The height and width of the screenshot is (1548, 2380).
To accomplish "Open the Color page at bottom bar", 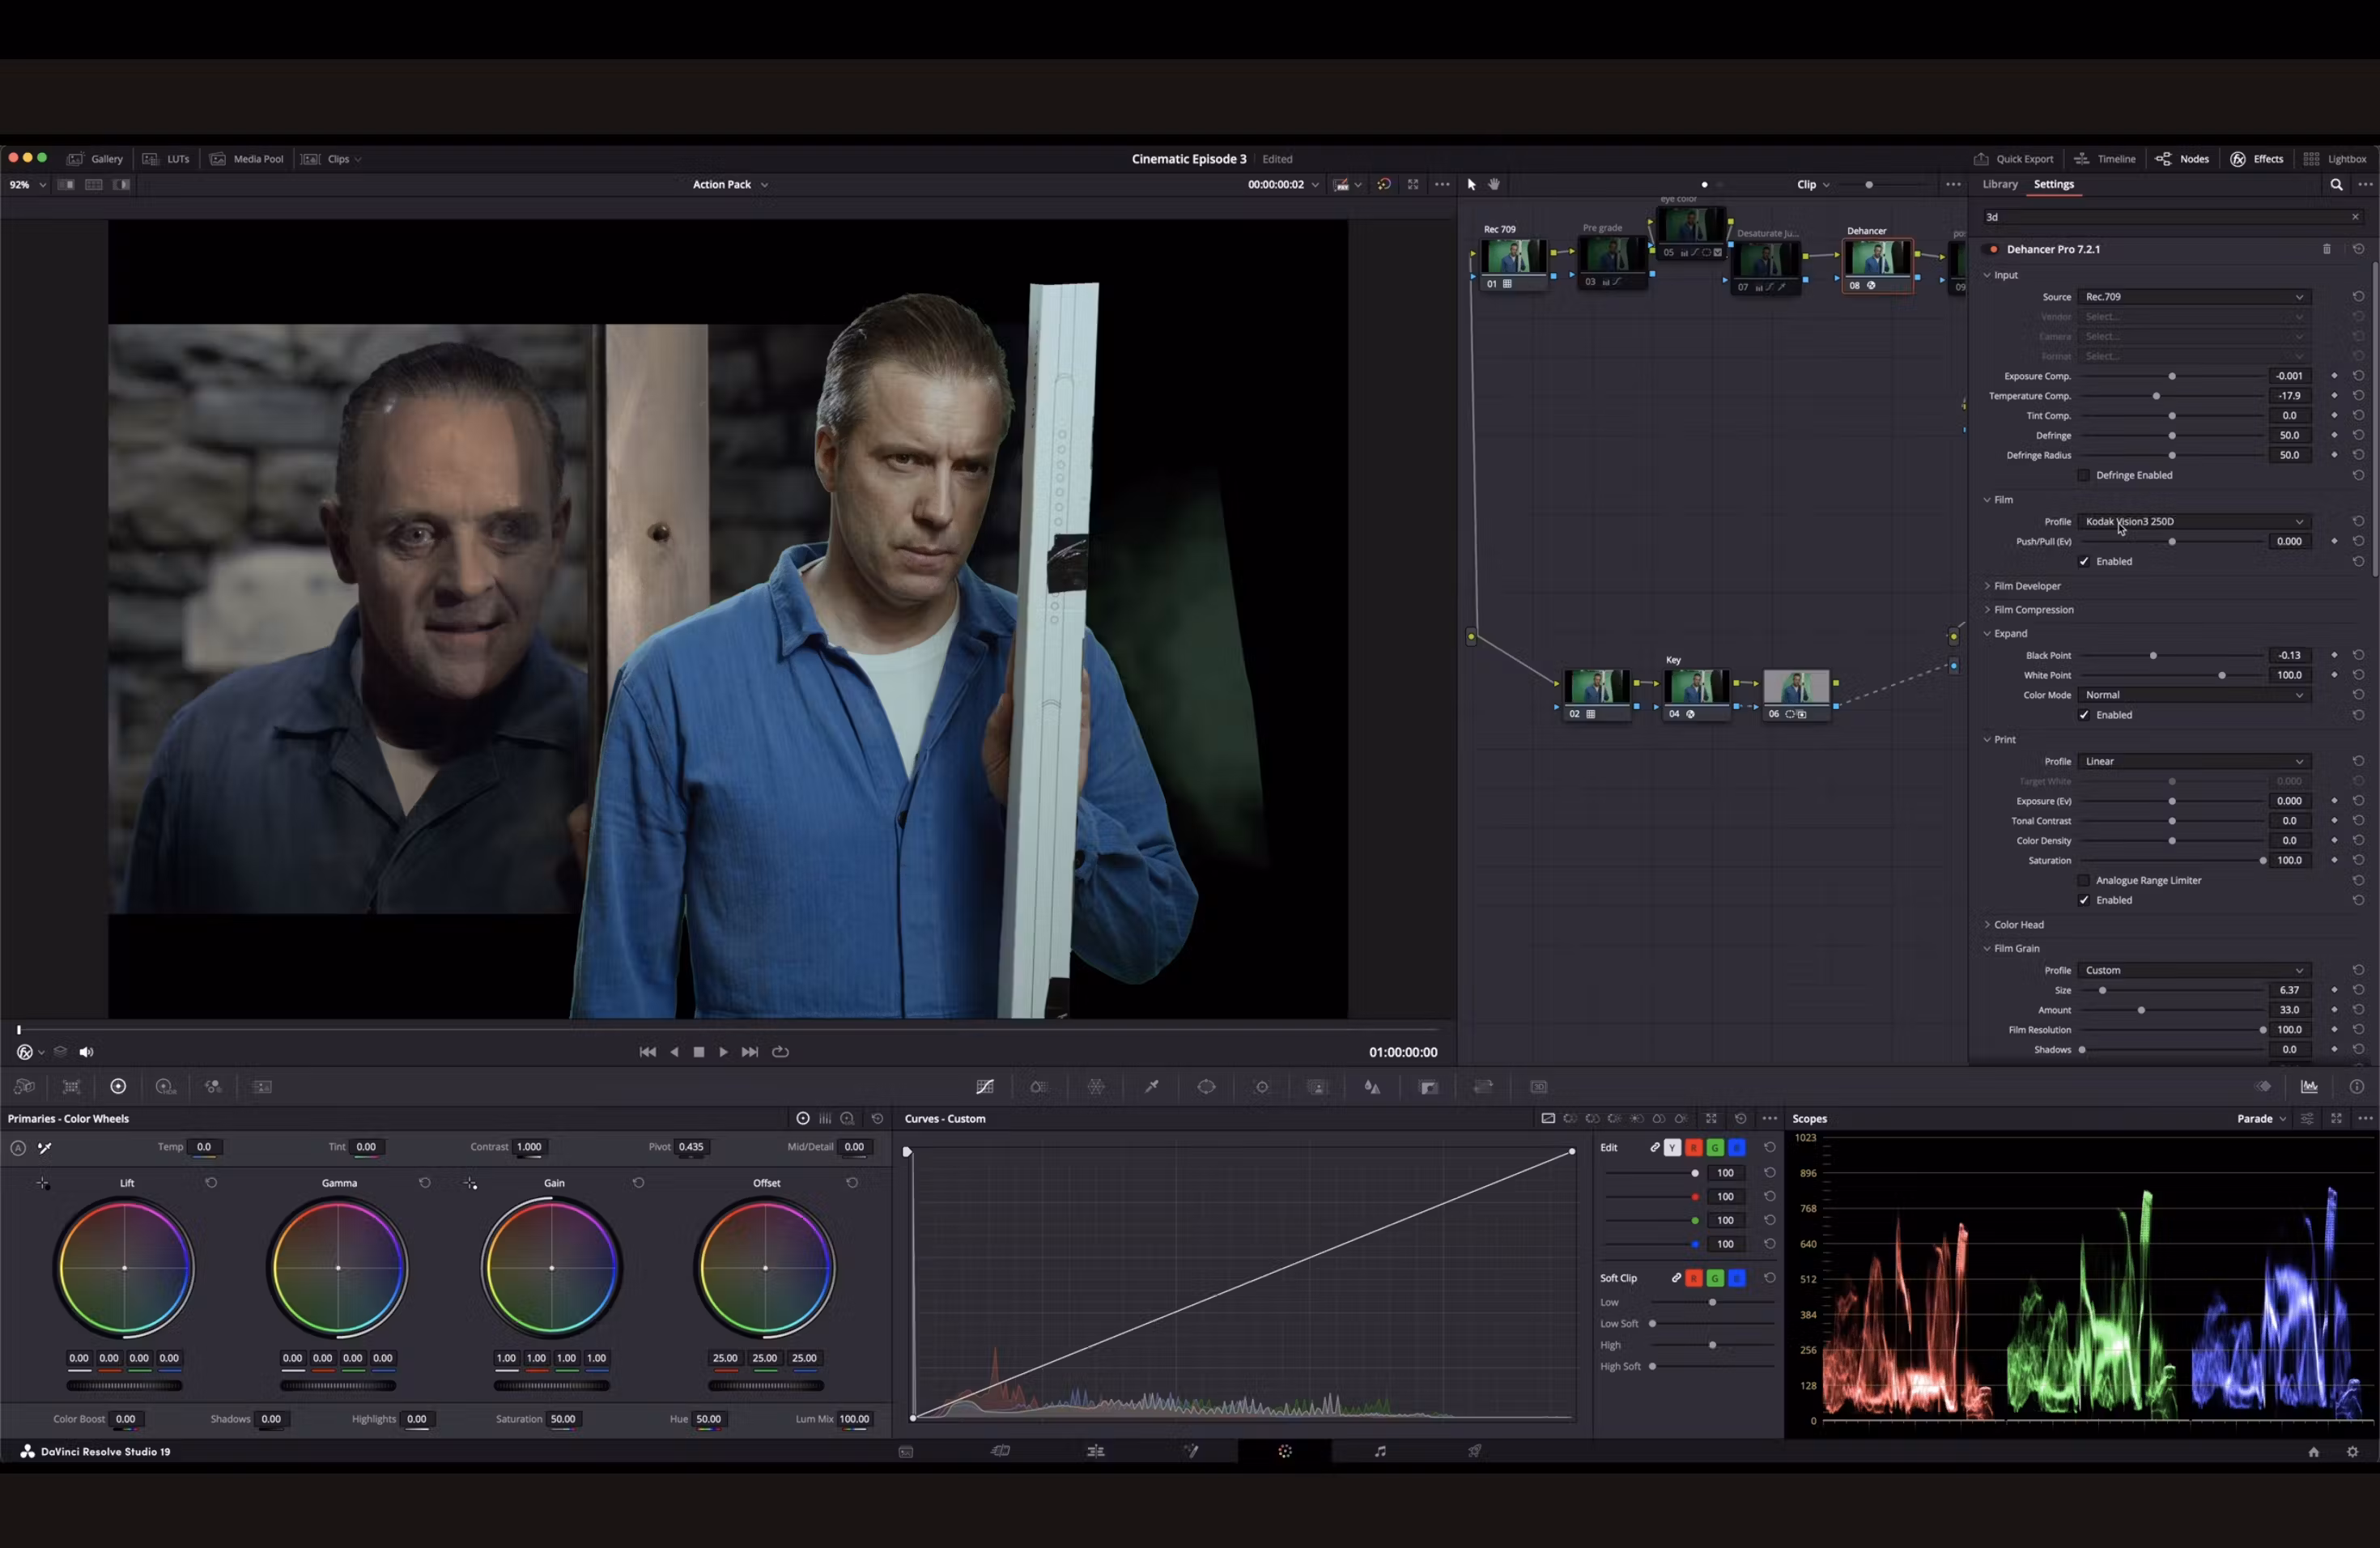I will (1285, 1451).
